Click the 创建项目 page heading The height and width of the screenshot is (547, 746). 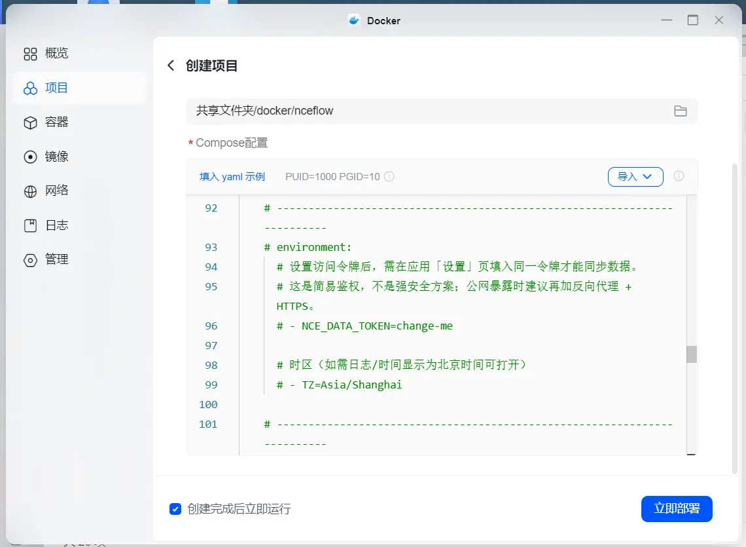tap(212, 66)
